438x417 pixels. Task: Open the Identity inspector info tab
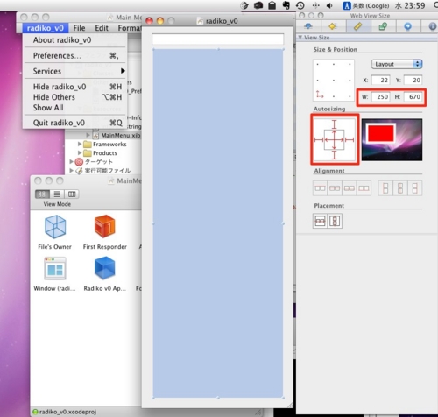click(x=432, y=26)
